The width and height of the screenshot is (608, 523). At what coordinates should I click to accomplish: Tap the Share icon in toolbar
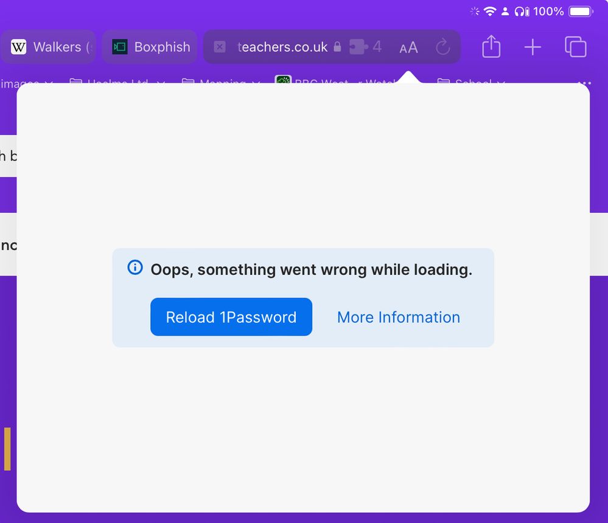point(491,46)
